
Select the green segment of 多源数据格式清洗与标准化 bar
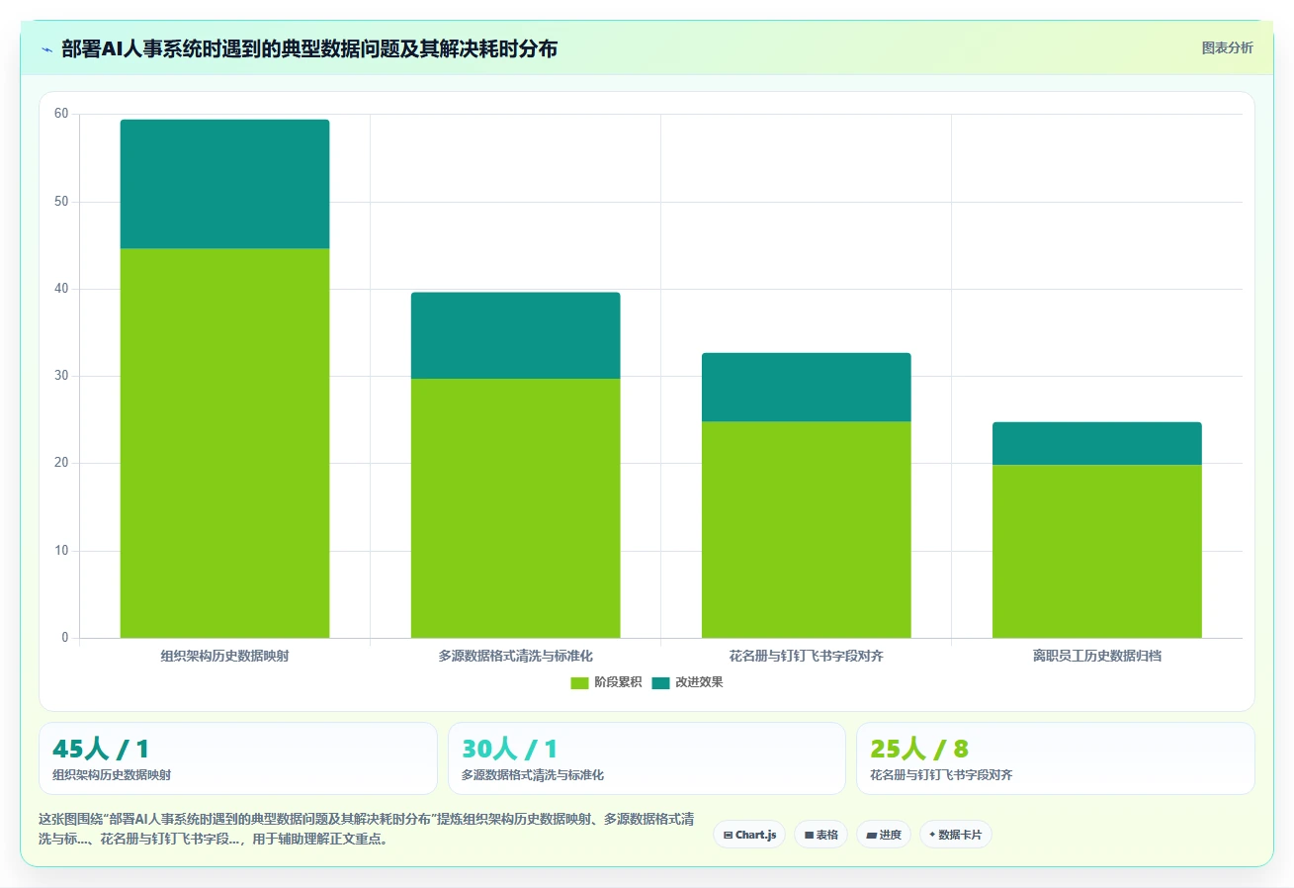coord(516,508)
